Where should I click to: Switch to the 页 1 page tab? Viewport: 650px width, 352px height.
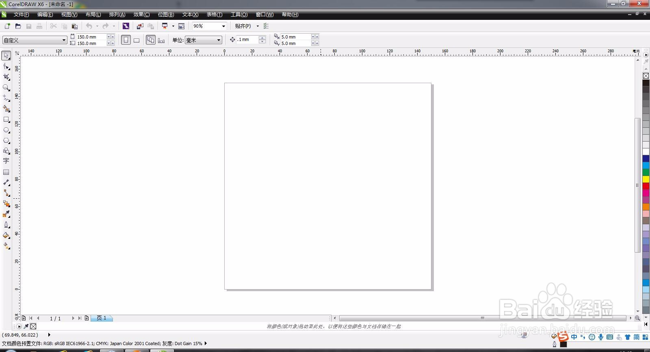click(x=102, y=318)
